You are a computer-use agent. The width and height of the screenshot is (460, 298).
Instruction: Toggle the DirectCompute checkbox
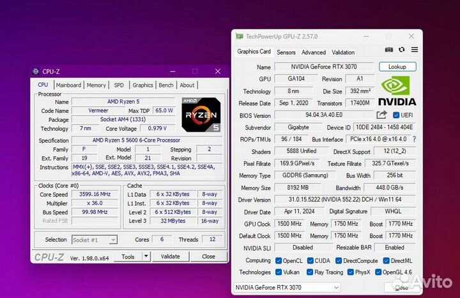(x=339, y=260)
